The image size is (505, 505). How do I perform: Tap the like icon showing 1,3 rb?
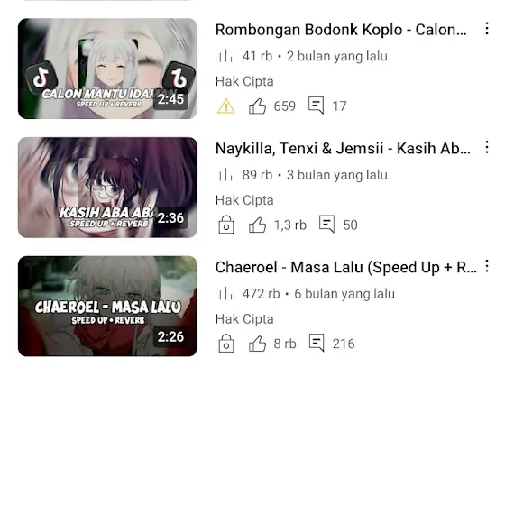(257, 225)
